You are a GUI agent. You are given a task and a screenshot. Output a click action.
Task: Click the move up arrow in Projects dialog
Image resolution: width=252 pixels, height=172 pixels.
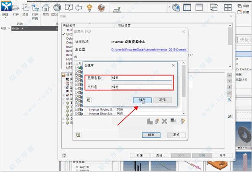click(229, 75)
